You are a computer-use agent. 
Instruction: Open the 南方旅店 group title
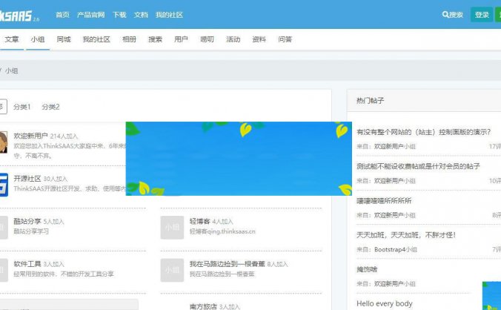(x=203, y=306)
